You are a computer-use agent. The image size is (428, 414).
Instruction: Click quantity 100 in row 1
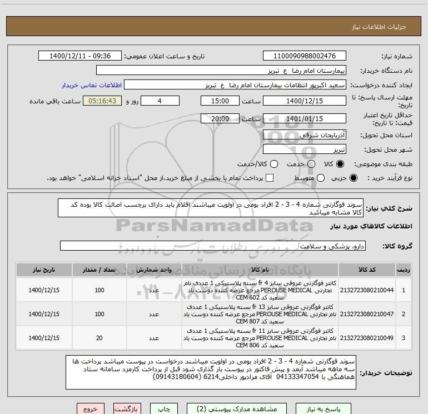(99, 290)
